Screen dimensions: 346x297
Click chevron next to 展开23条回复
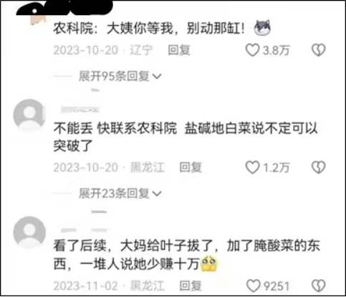tap(157, 194)
